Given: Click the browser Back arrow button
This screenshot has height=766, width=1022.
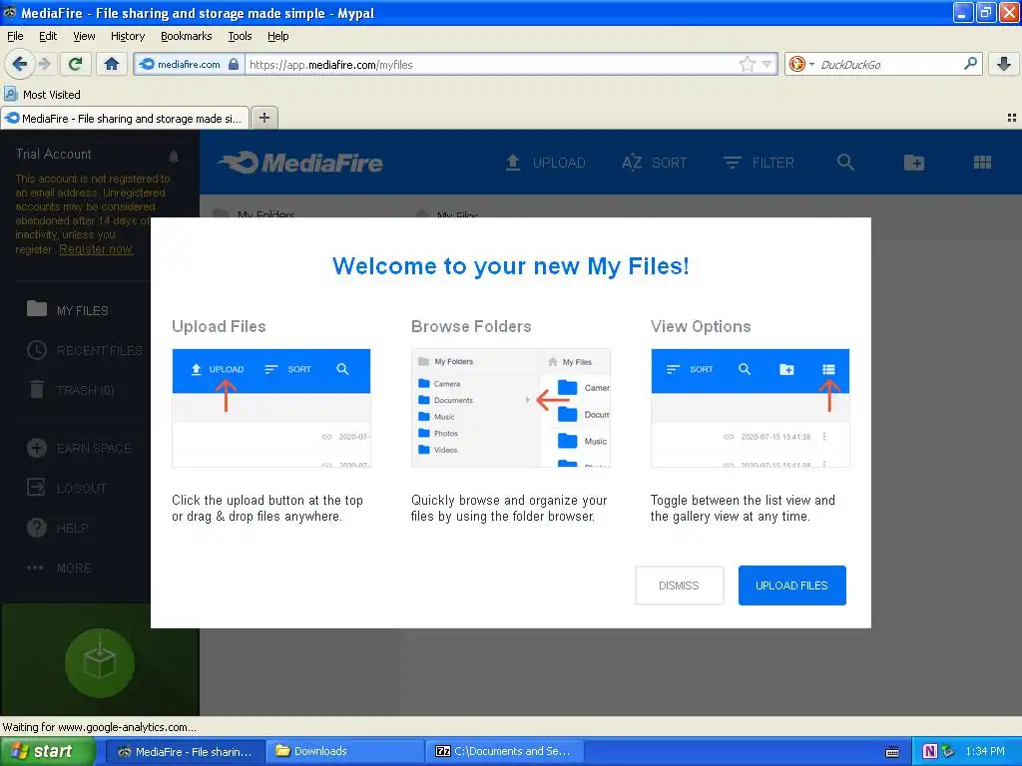Looking at the screenshot, I should tap(19, 64).
